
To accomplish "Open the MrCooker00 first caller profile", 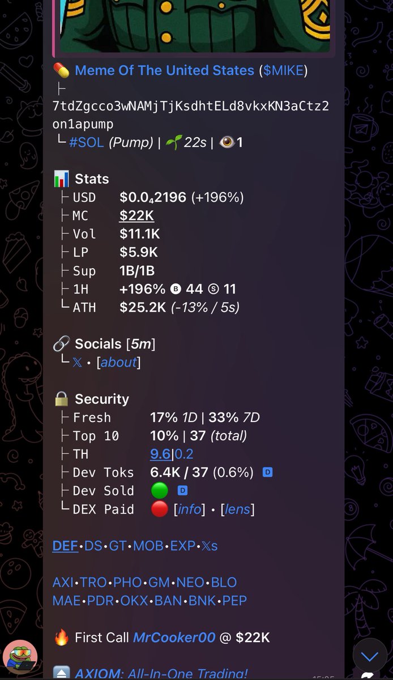I will (x=174, y=637).
